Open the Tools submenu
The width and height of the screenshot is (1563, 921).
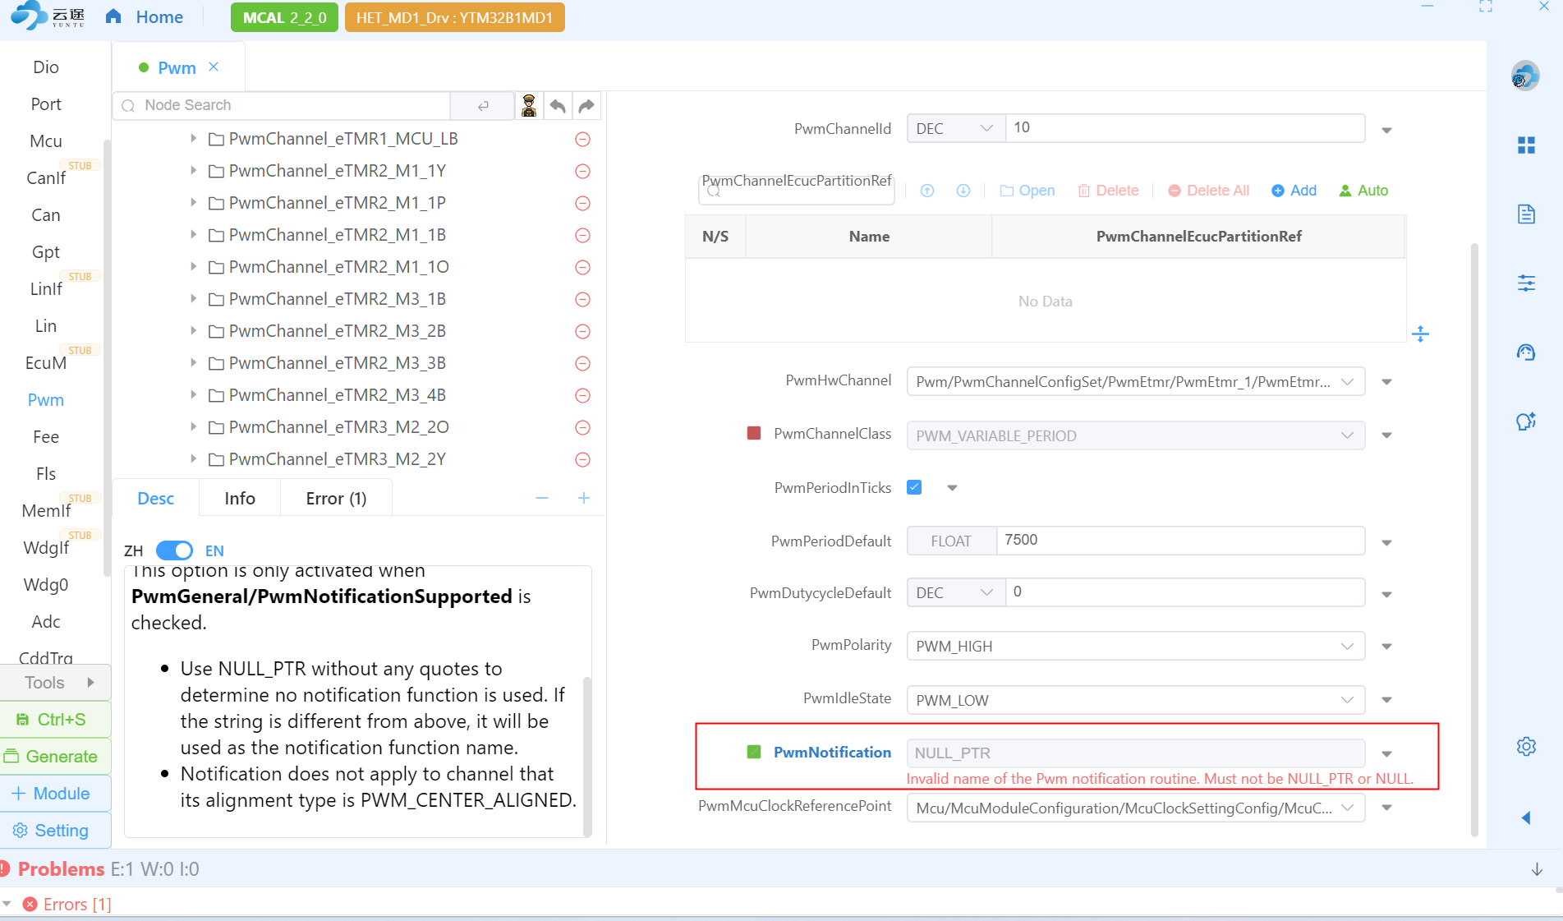(56, 683)
